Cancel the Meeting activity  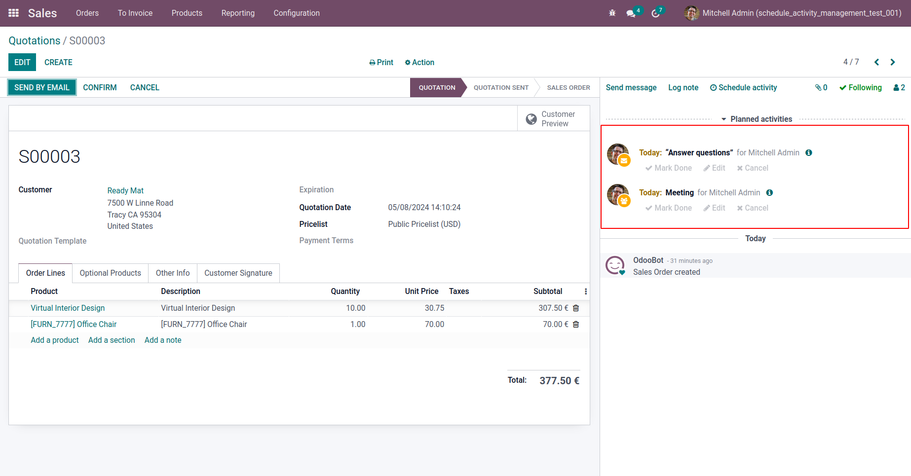coord(753,208)
